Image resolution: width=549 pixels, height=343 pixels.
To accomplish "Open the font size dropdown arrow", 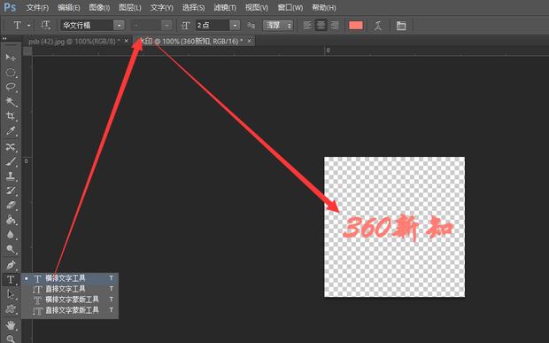I will click(235, 25).
